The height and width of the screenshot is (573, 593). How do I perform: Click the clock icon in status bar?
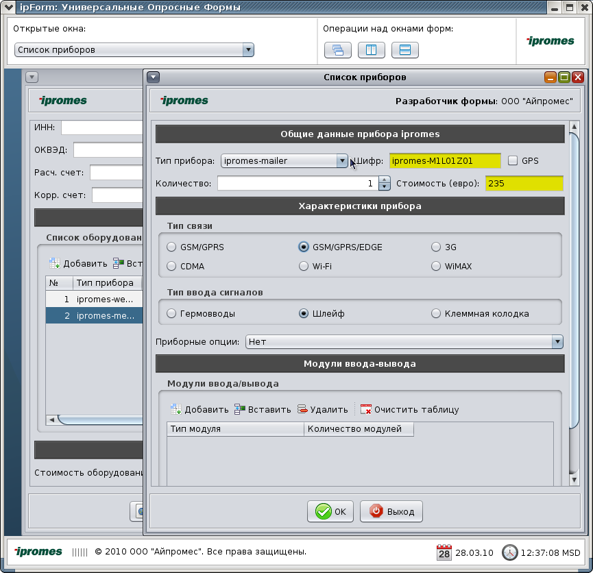coord(509,552)
